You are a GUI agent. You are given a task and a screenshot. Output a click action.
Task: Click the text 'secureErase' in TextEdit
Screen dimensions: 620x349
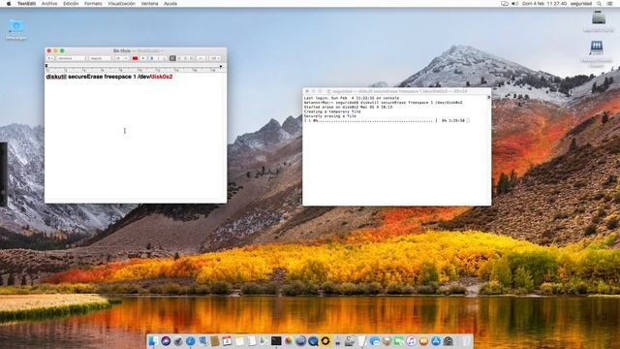coord(85,77)
